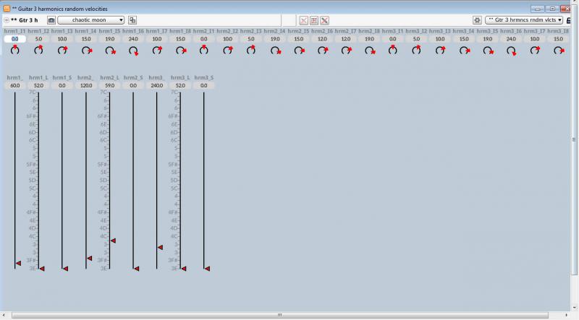This screenshot has width=579, height=320.
Task: Click the hrm3_I1 rotary knob
Action: pyautogui.click(x=392, y=50)
